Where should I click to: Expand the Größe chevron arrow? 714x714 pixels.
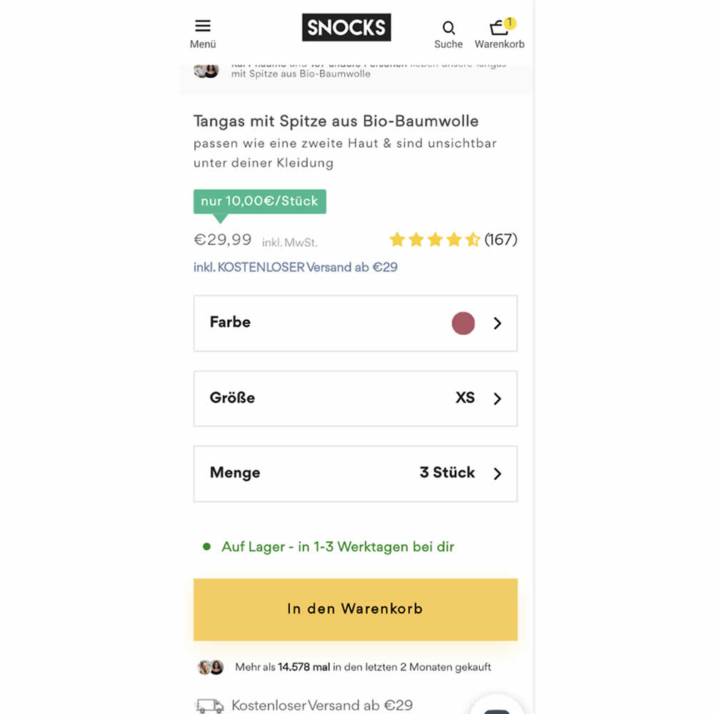(x=498, y=399)
